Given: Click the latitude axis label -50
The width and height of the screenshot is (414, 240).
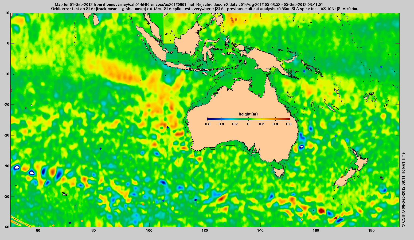Looking at the screenshot, I should [6, 197].
